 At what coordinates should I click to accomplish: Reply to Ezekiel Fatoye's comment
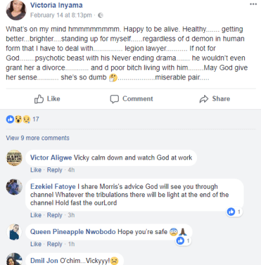pos(54,215)
